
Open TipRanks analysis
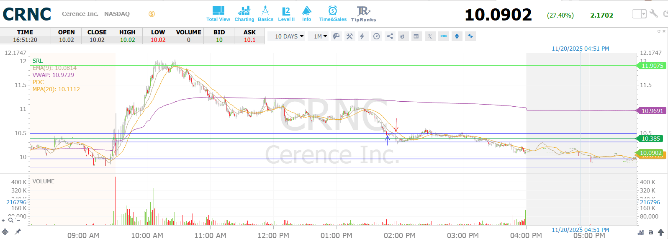pos(363,14)
